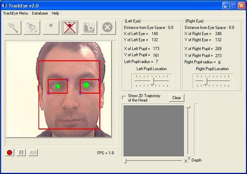Click the vertical Y slider handle beside trajectory

188,107
